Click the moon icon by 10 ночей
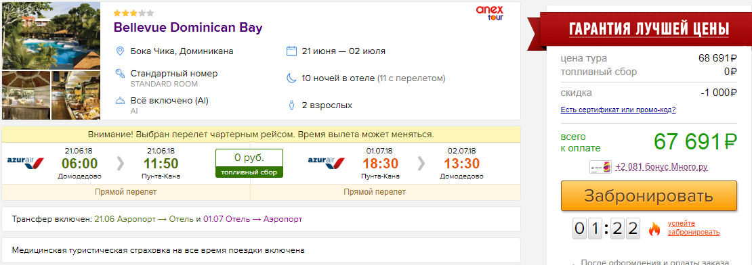Viewport: 752px width, 265px height. (x=291, y=78)
